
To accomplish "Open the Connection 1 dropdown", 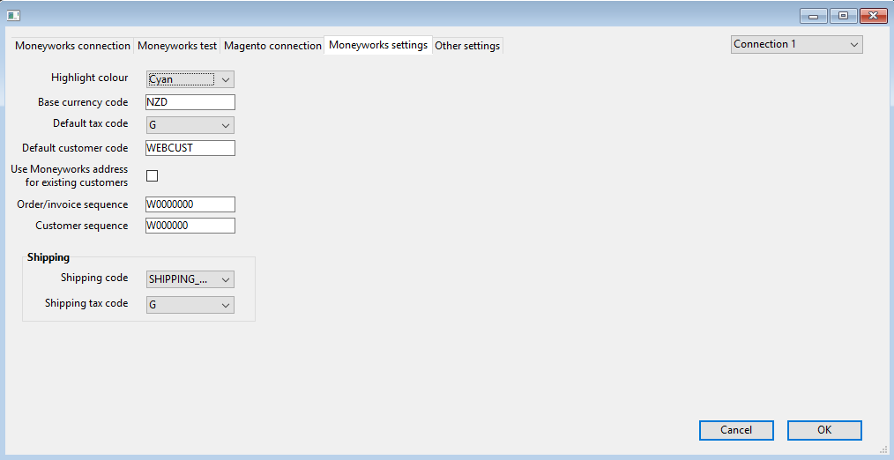I will click(796, 44).
